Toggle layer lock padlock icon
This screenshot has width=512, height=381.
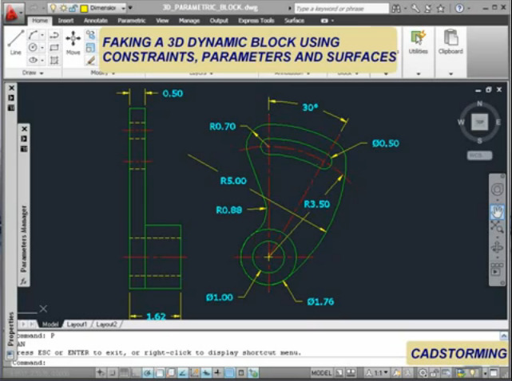73,9
